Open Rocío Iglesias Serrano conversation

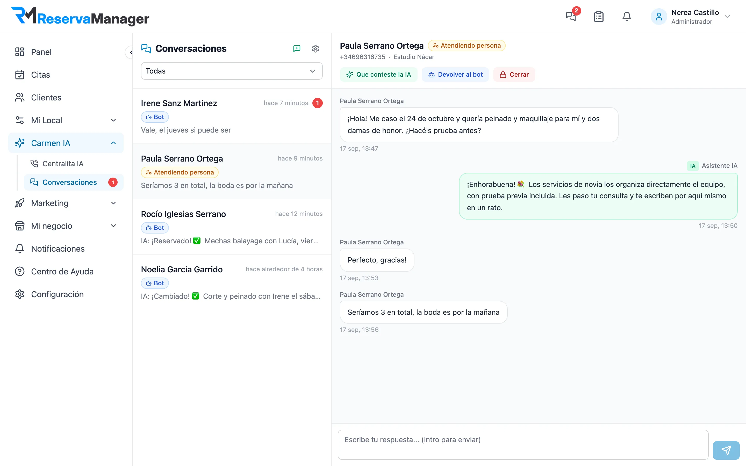(232, 227)
